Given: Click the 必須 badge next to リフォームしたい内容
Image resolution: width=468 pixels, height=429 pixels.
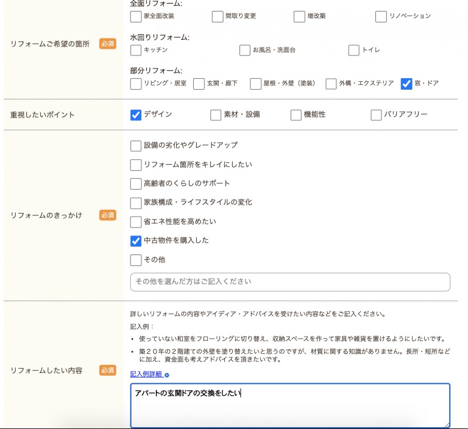Looking at the screenshot, I should coord(108,370).
